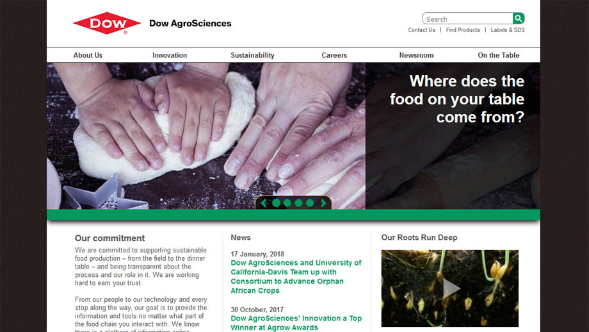Viewport: 589px width, 332px height.
Task: Open the Innovation menu
Action: point(170,55)
